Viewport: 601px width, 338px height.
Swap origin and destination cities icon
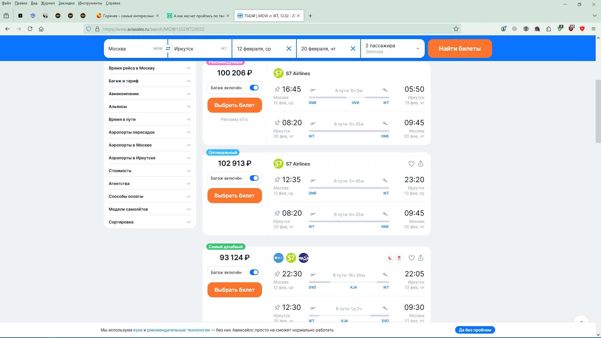click(x=168, y=49)
